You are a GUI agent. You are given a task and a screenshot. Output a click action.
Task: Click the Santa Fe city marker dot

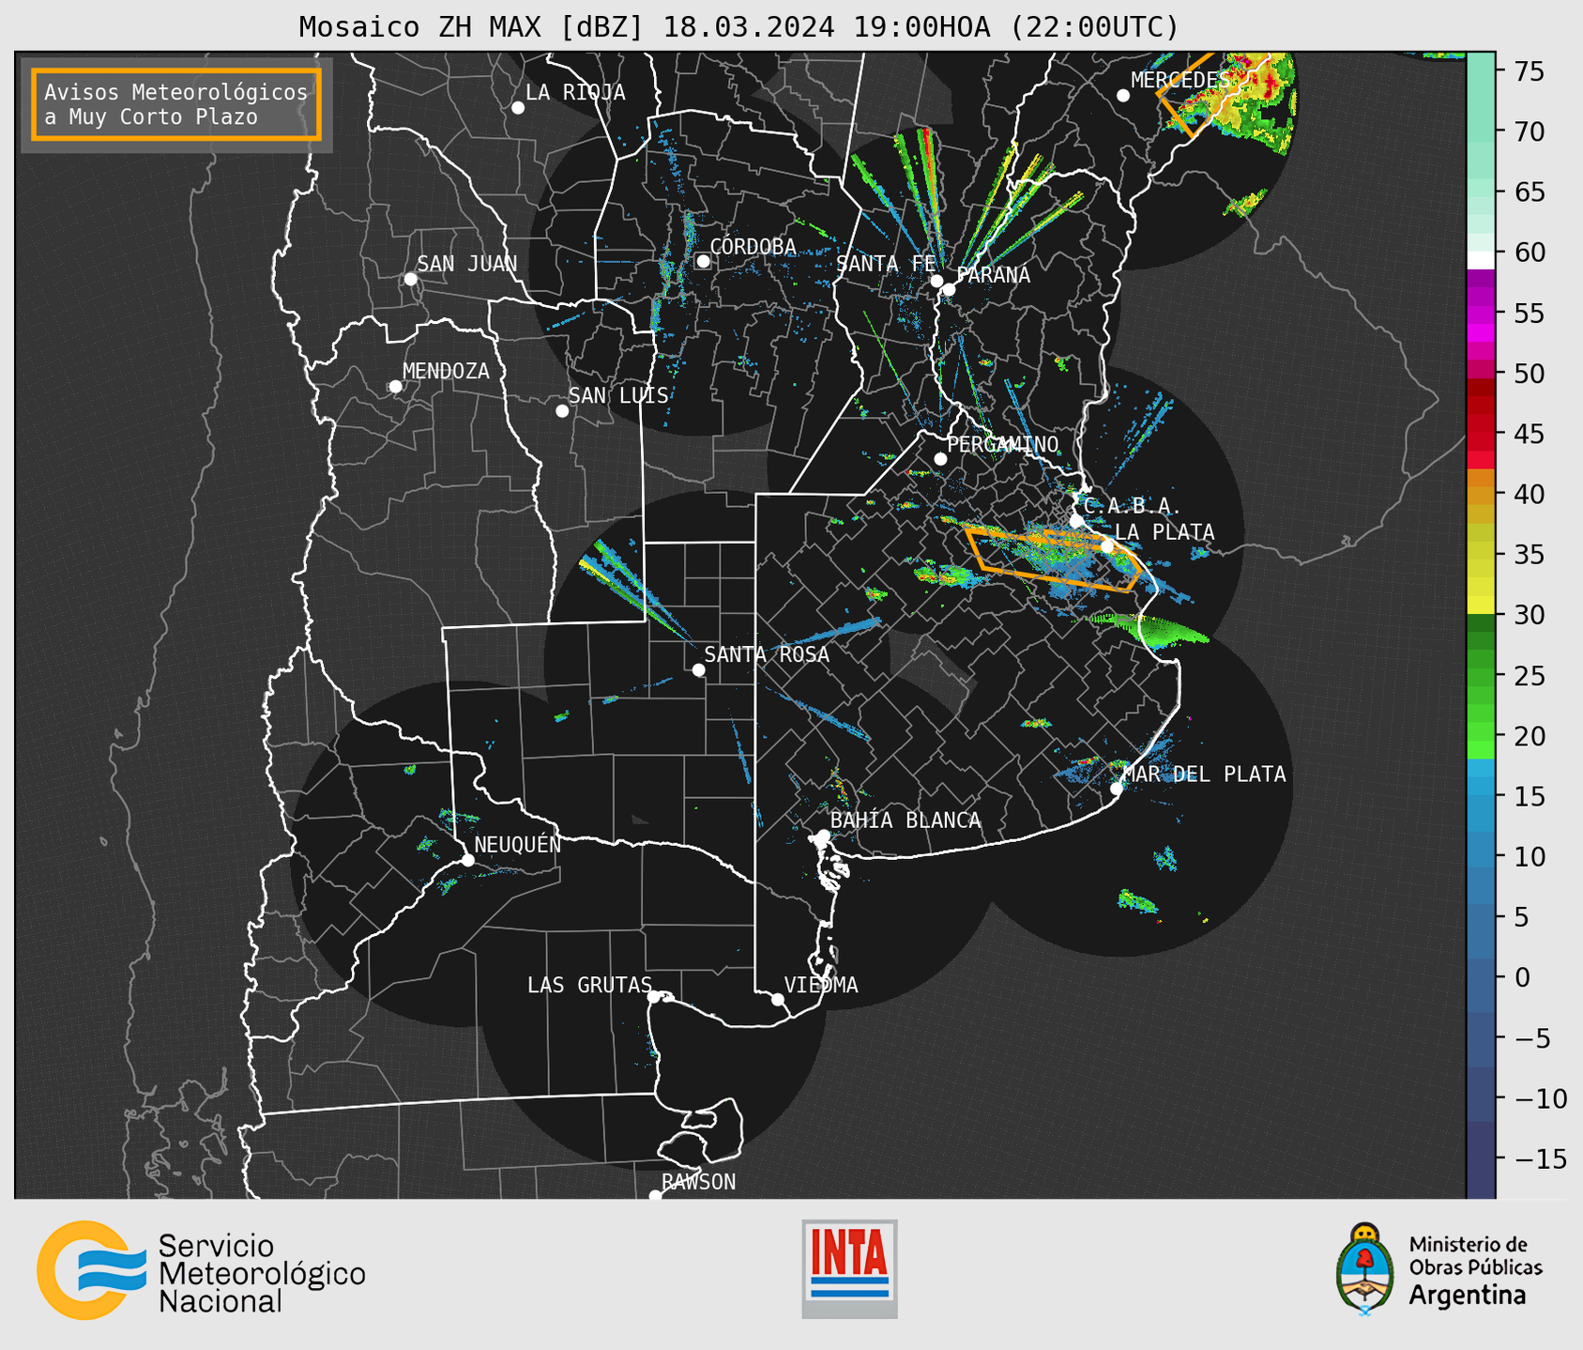coord(936,281)
